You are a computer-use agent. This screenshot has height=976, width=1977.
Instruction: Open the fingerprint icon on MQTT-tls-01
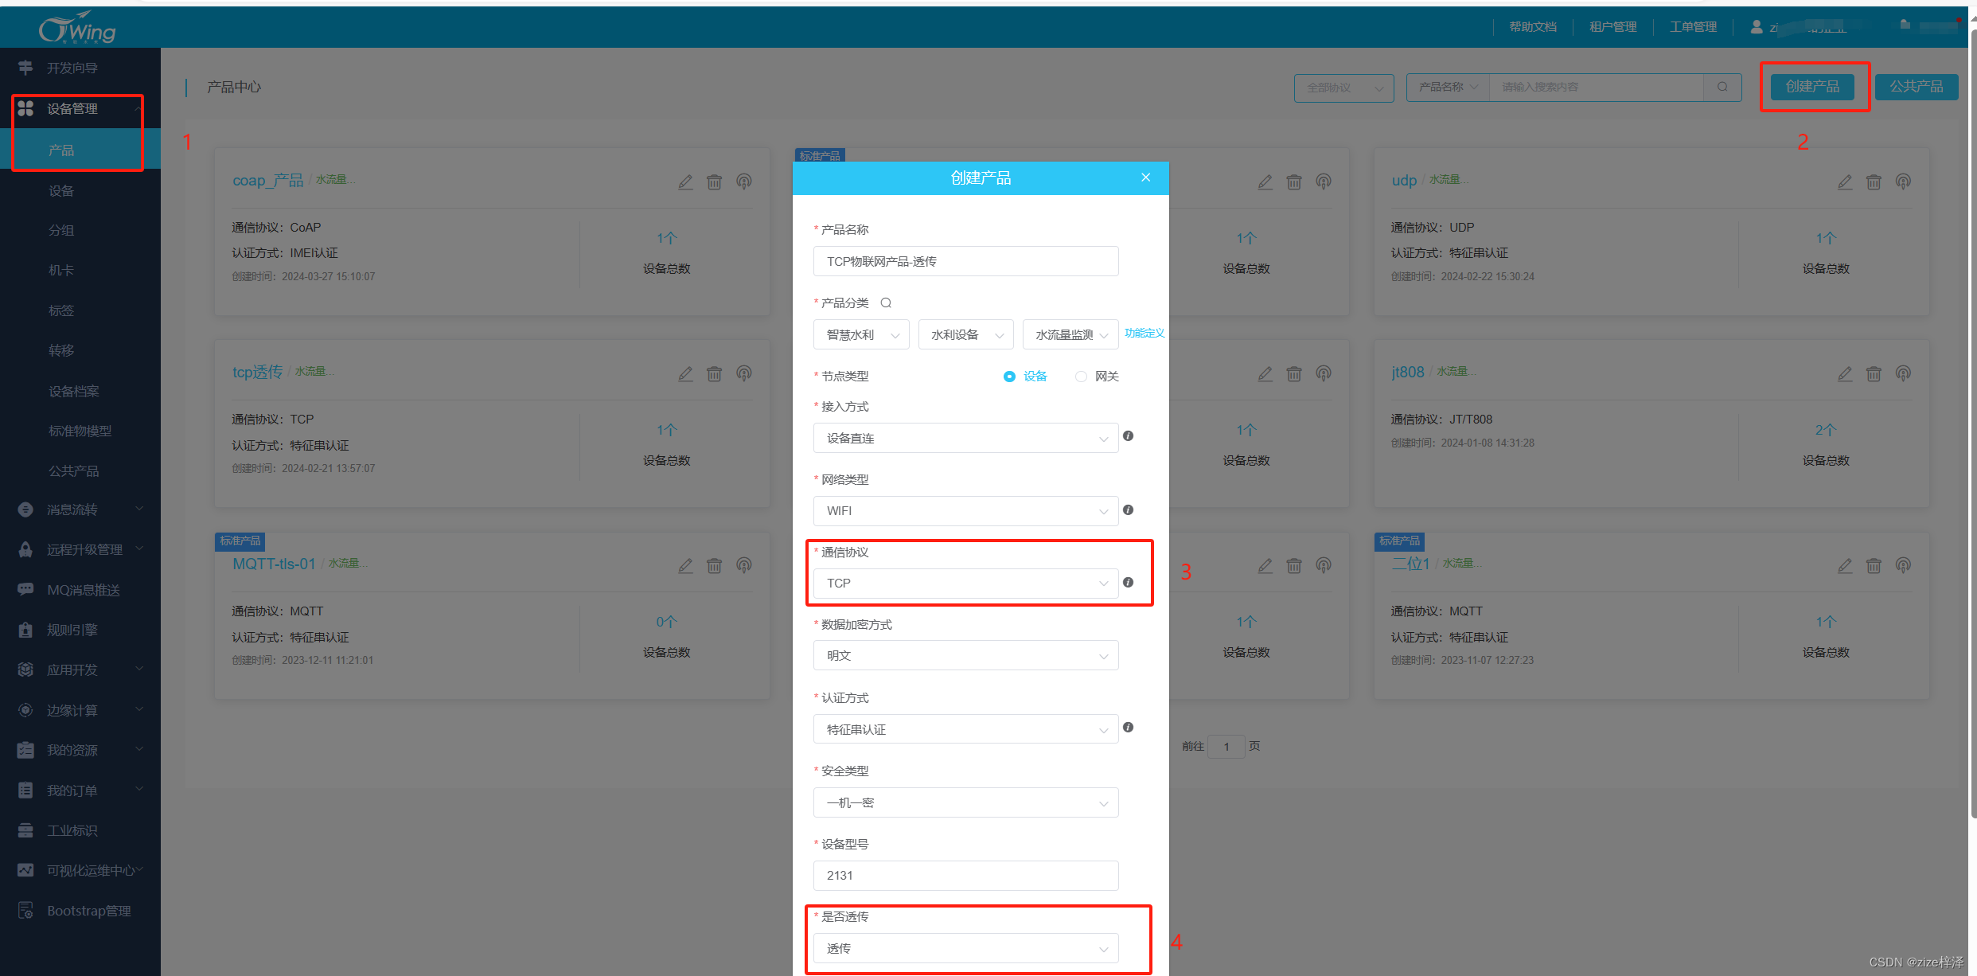coord(744,566)
